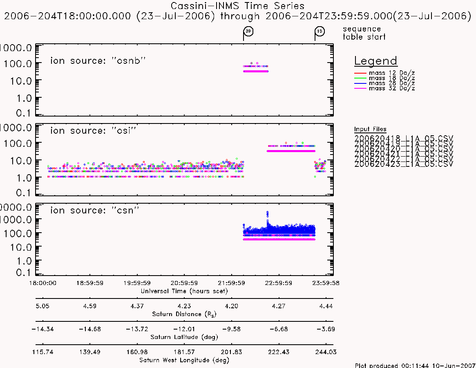
Task: Click the Universal Time axis title
Action: click(x=184, y=291)
